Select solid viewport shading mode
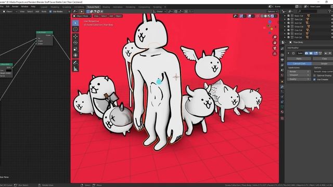333x187 pixels. 265,16
